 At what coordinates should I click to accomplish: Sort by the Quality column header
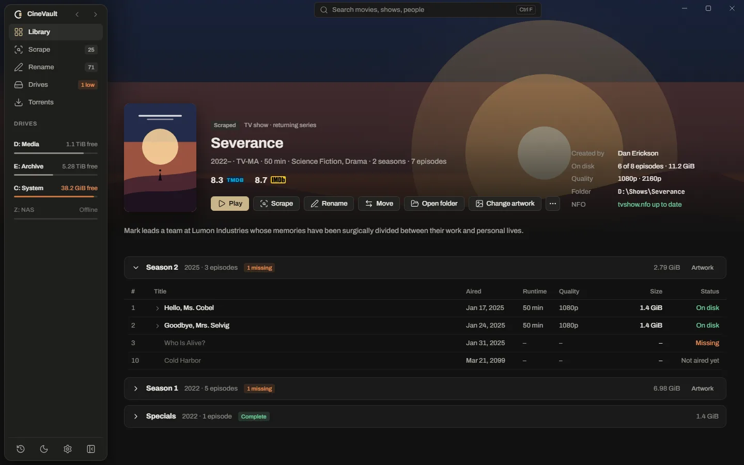[x=569, y=291]
